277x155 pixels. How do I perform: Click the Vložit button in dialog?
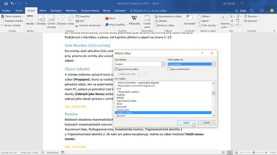(x=186, y=123)
